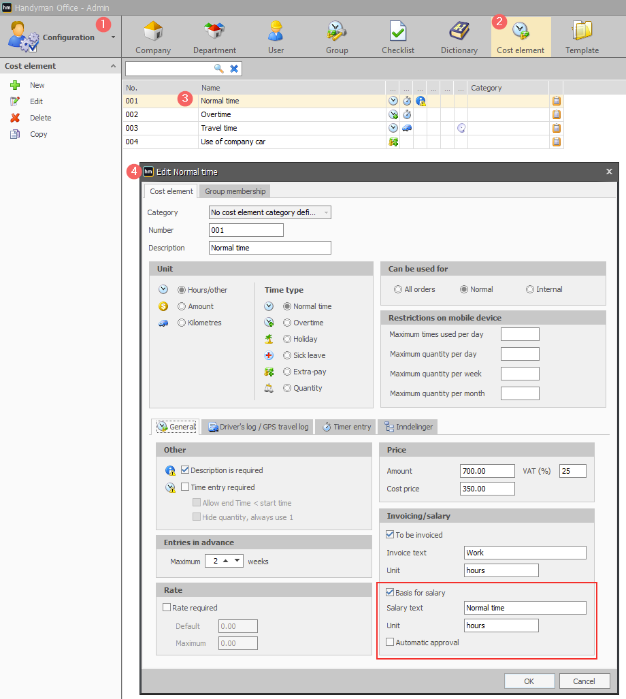Open the Category dropdown in dialog
The width and height of the screenshot is (626, 699).
pos(270,212)
